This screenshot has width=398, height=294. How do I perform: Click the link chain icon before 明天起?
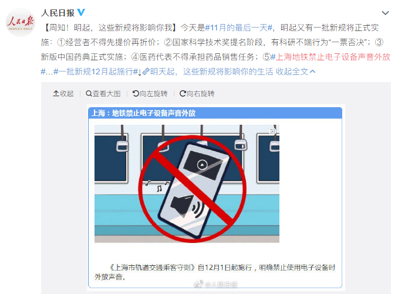click(146, 71)
